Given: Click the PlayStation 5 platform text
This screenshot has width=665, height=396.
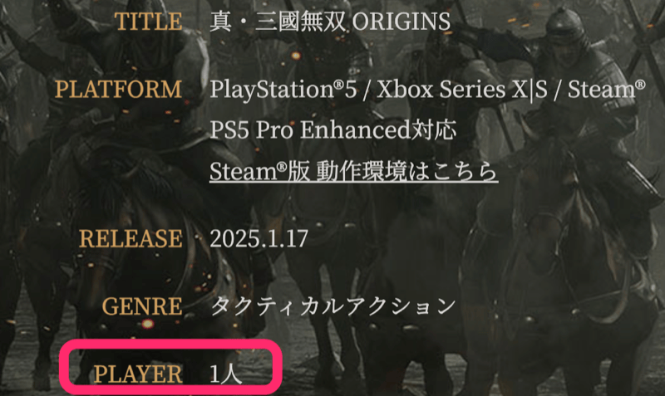Looking at the screenshot, I should point(283,90).
